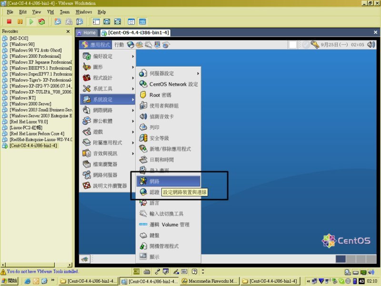The width and height of the screenshot is (381, 286).
Task: Click the Summary view toolbar icon
Action: click(x=131, y=21)
